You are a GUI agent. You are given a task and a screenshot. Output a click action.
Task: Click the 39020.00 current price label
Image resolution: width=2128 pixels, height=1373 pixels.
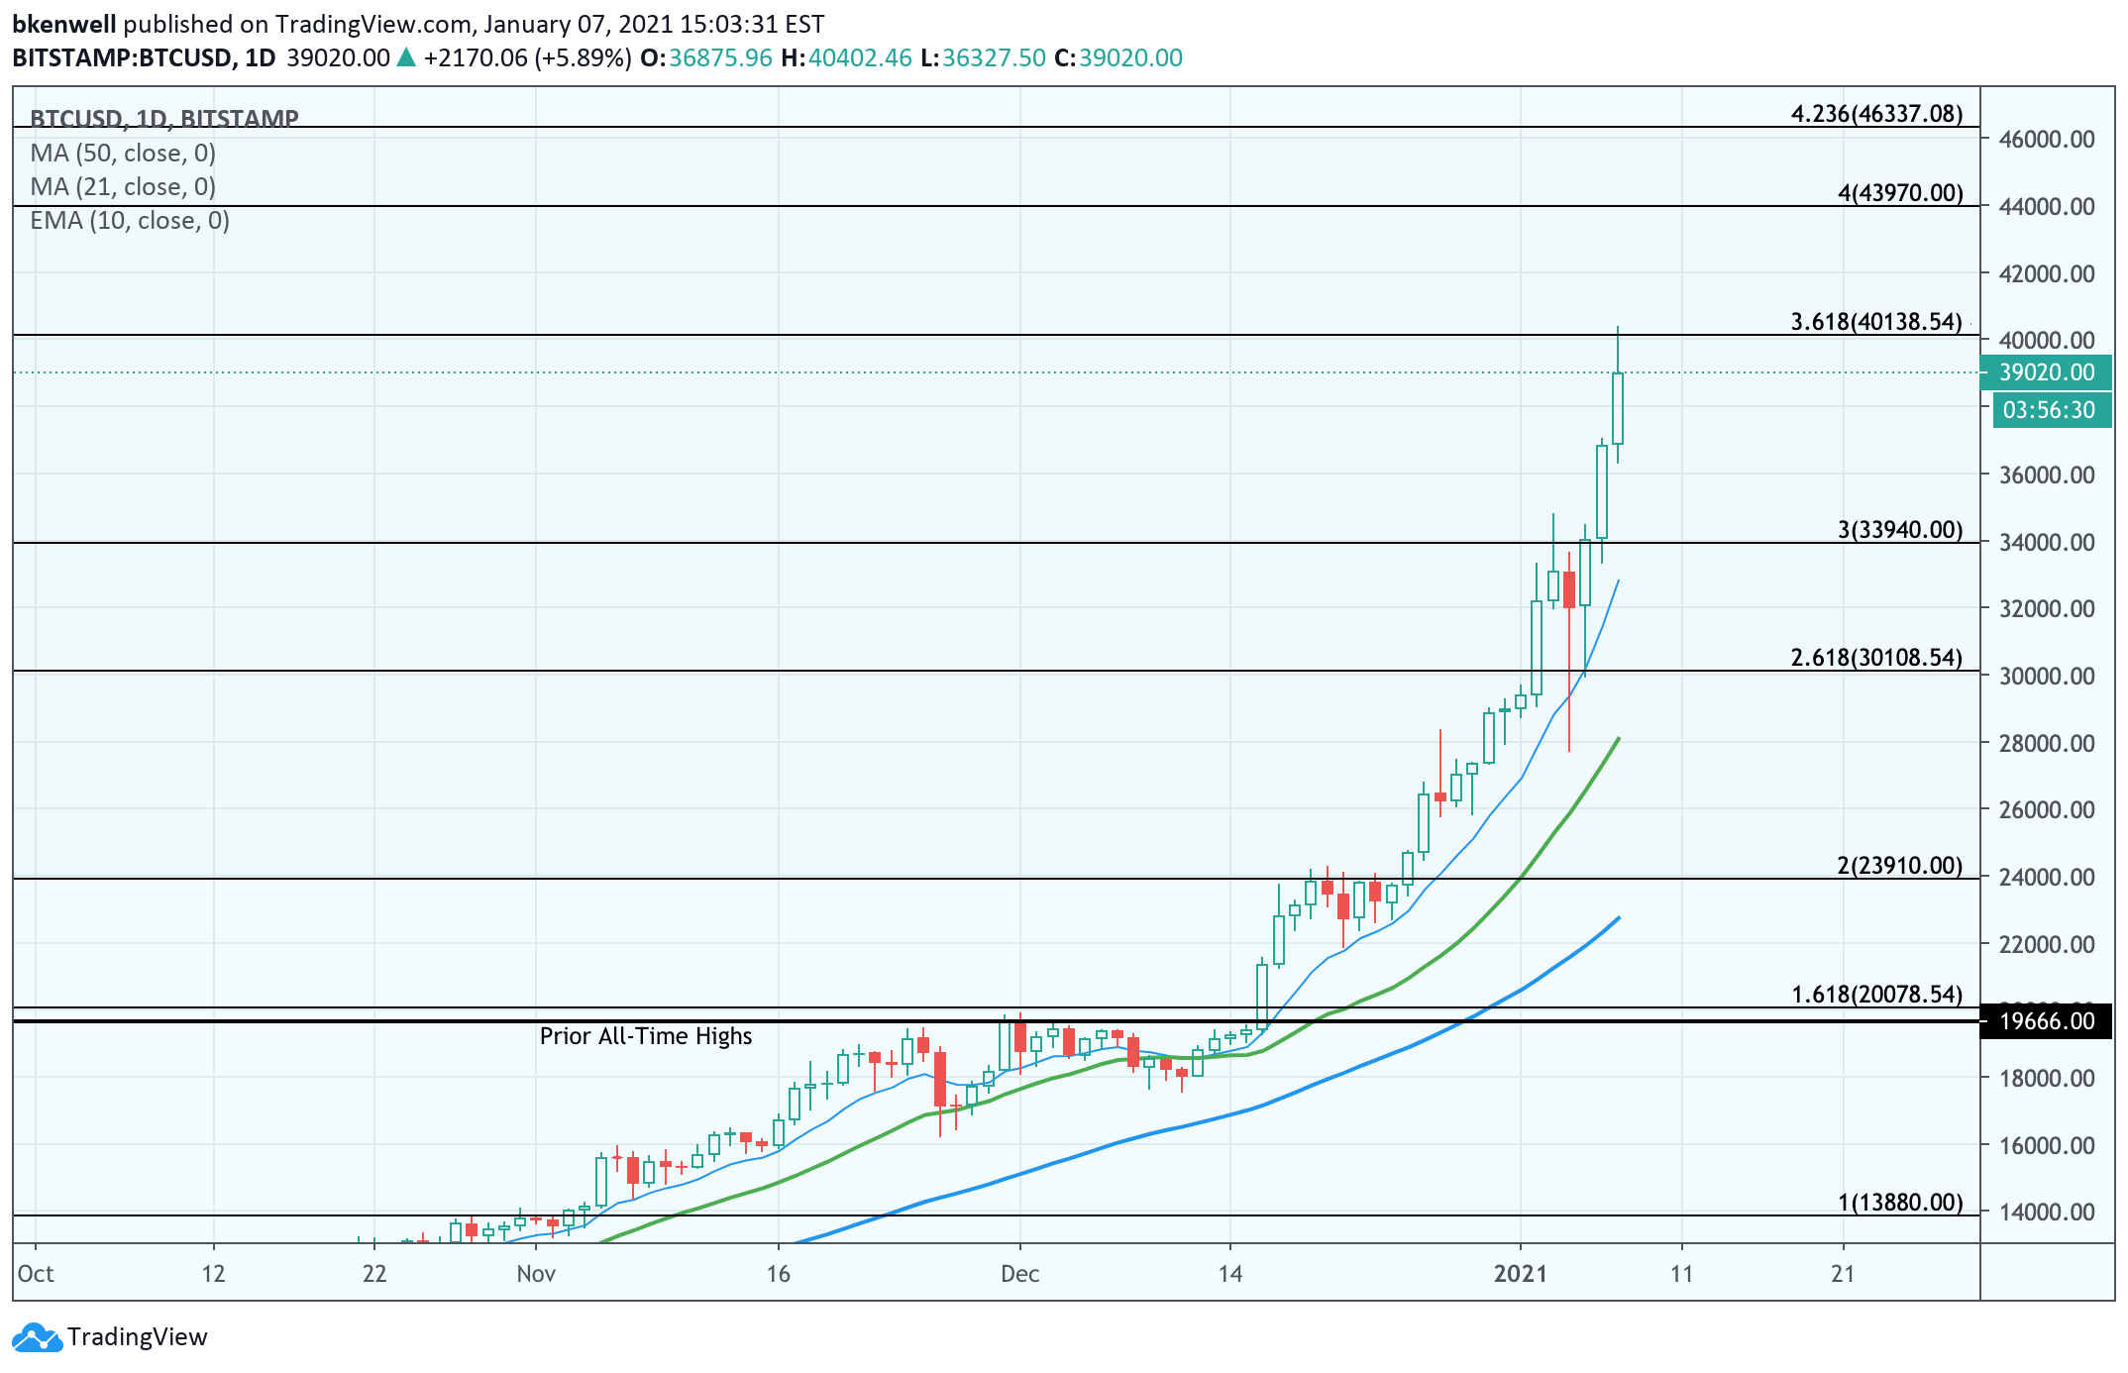click(2046, 372)
